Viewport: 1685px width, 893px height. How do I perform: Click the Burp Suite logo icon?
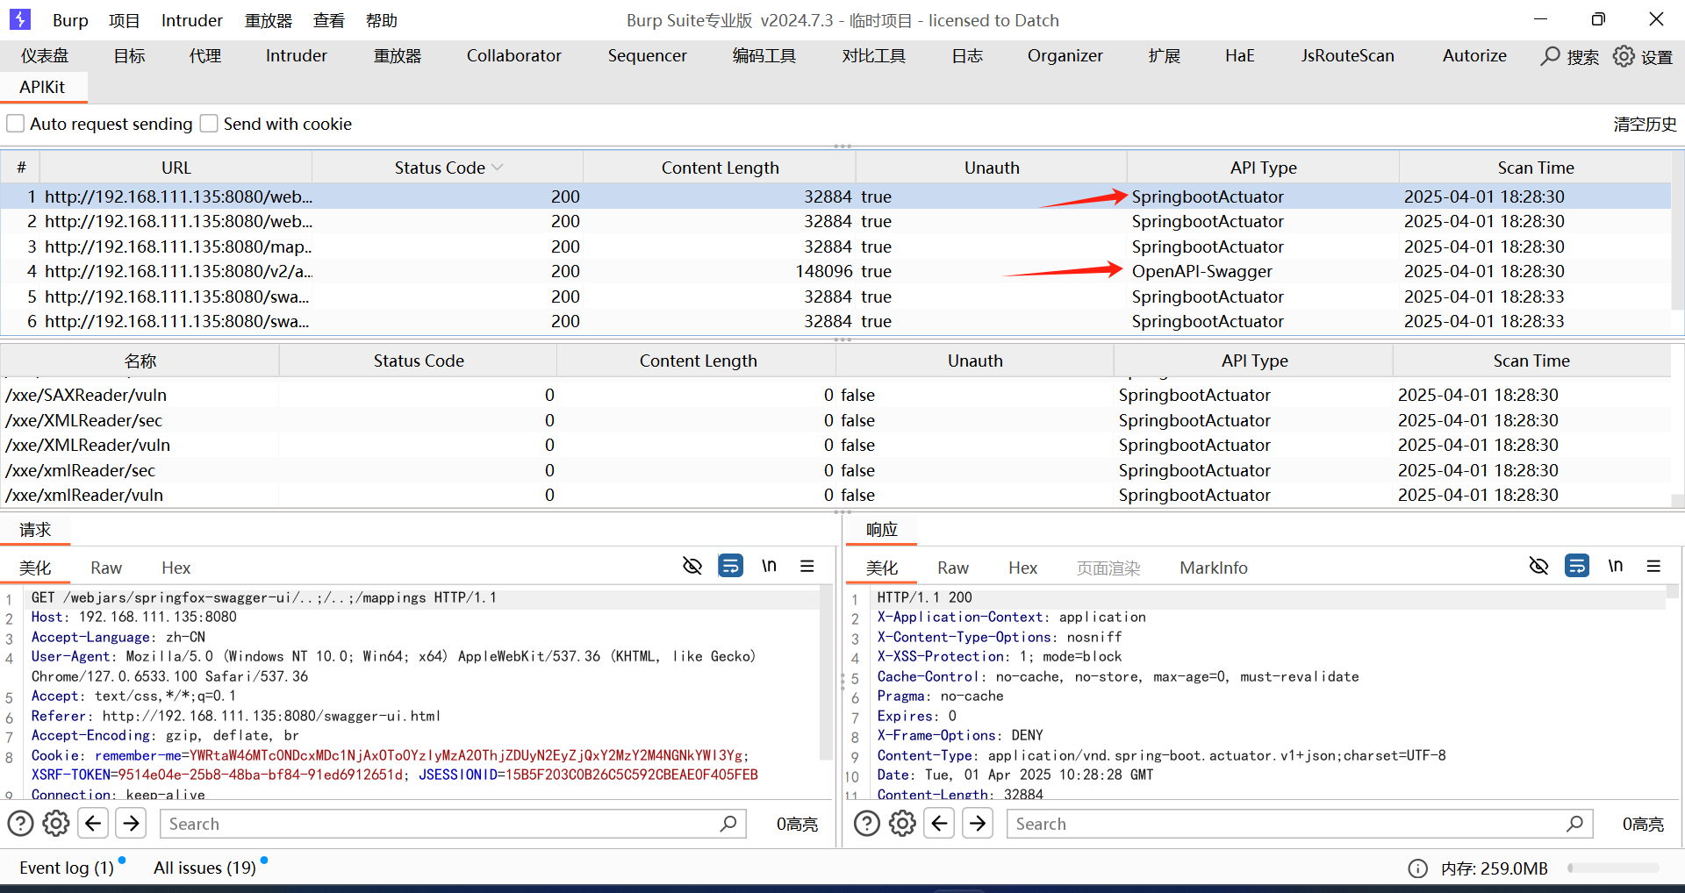tap(19, 19)
